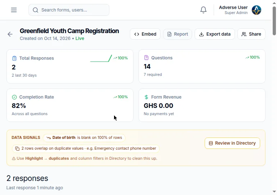277x195 pixels.
Task: Open the Report view
Action: (177, 34)
